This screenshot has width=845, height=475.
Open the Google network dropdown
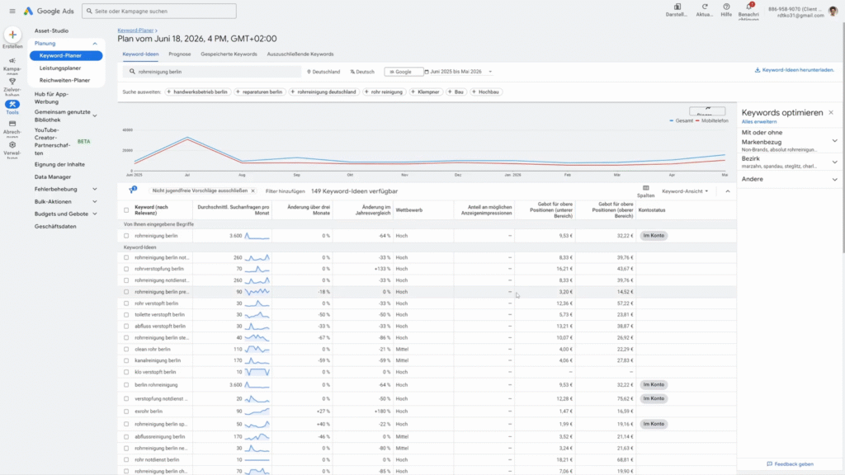403,72
